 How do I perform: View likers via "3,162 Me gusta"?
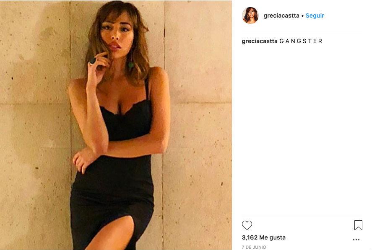[x=263, y=237]
